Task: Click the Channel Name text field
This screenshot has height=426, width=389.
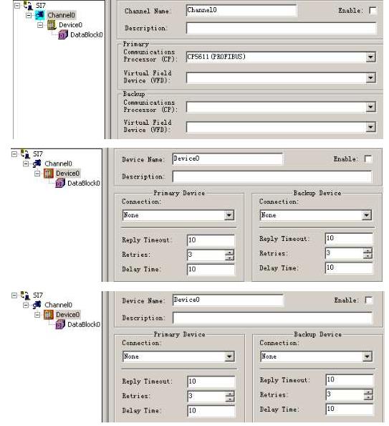Action: coord(241,11)
